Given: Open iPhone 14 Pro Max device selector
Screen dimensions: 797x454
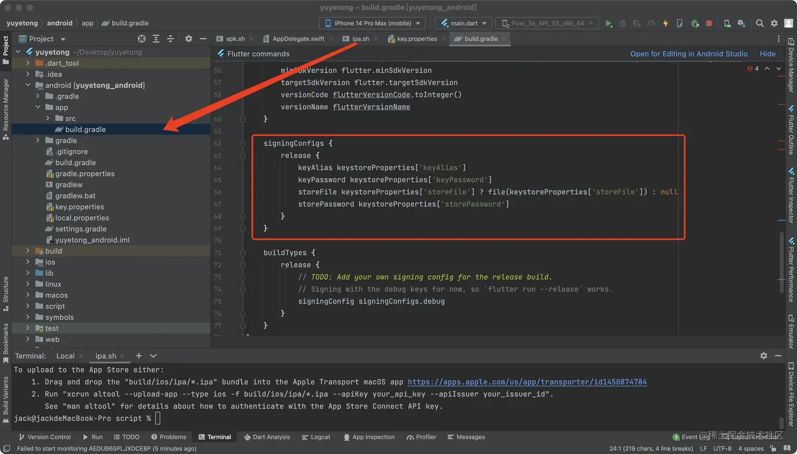Looking at the screenshot, I should click(372, 23).
